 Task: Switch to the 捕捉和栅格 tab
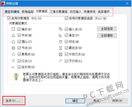click(x=12, y=12)
